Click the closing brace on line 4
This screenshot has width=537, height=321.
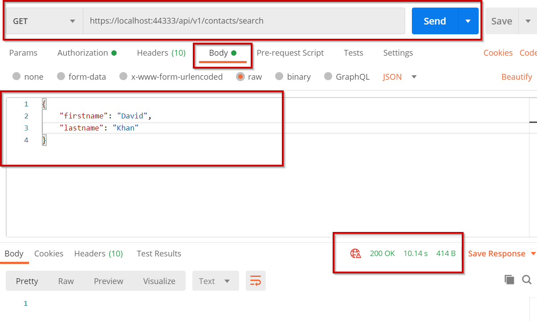pyautogui.click(x=44, y=140)
